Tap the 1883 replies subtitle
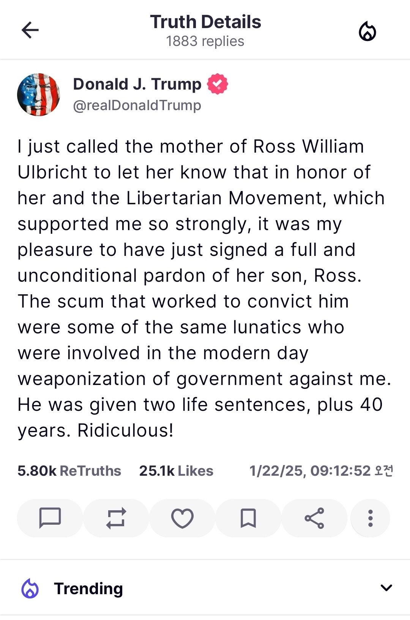The image size is (410, 620). pos(205,41)
